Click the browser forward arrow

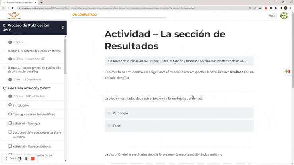[8, 8]
